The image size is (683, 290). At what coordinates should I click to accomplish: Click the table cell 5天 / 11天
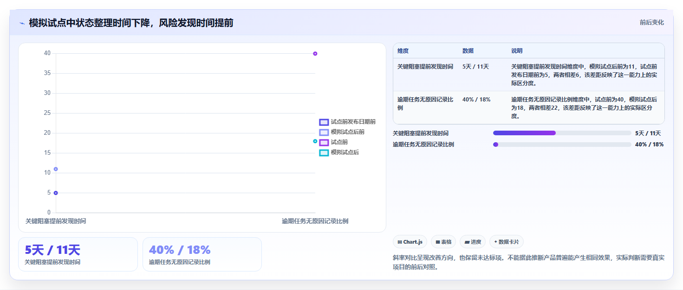[475, 67]
